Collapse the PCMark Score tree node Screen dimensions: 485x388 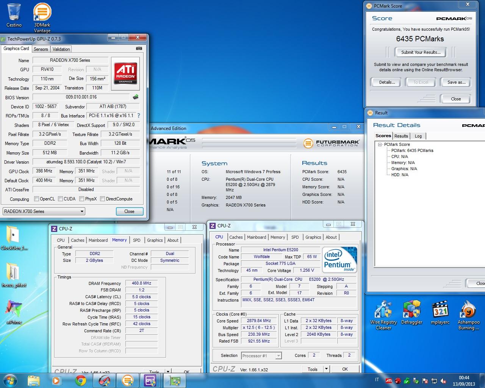(380, 144)
